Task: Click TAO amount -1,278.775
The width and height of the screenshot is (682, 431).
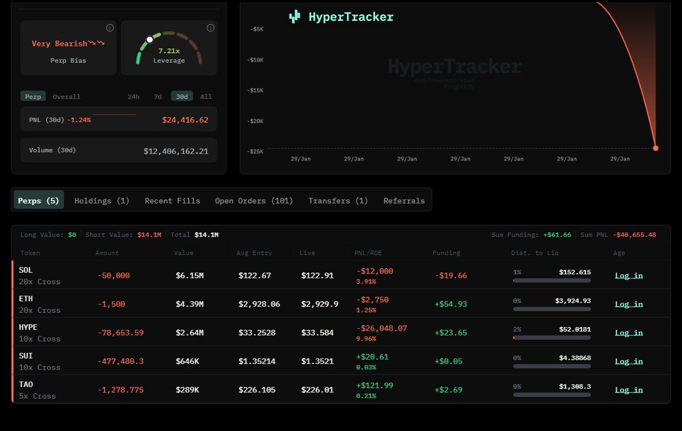Action: 120,390
